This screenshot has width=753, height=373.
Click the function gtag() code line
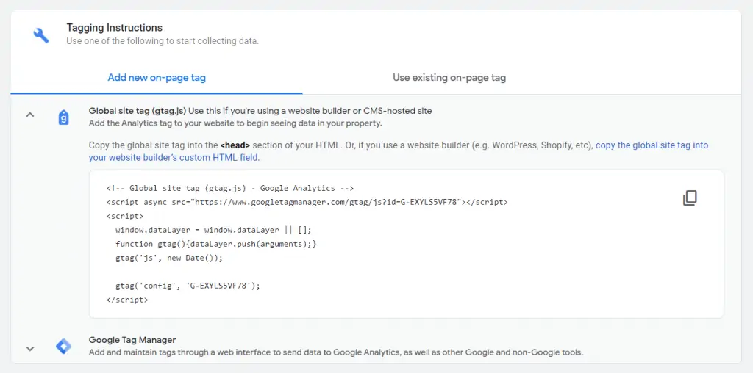[x=215, y=244]
